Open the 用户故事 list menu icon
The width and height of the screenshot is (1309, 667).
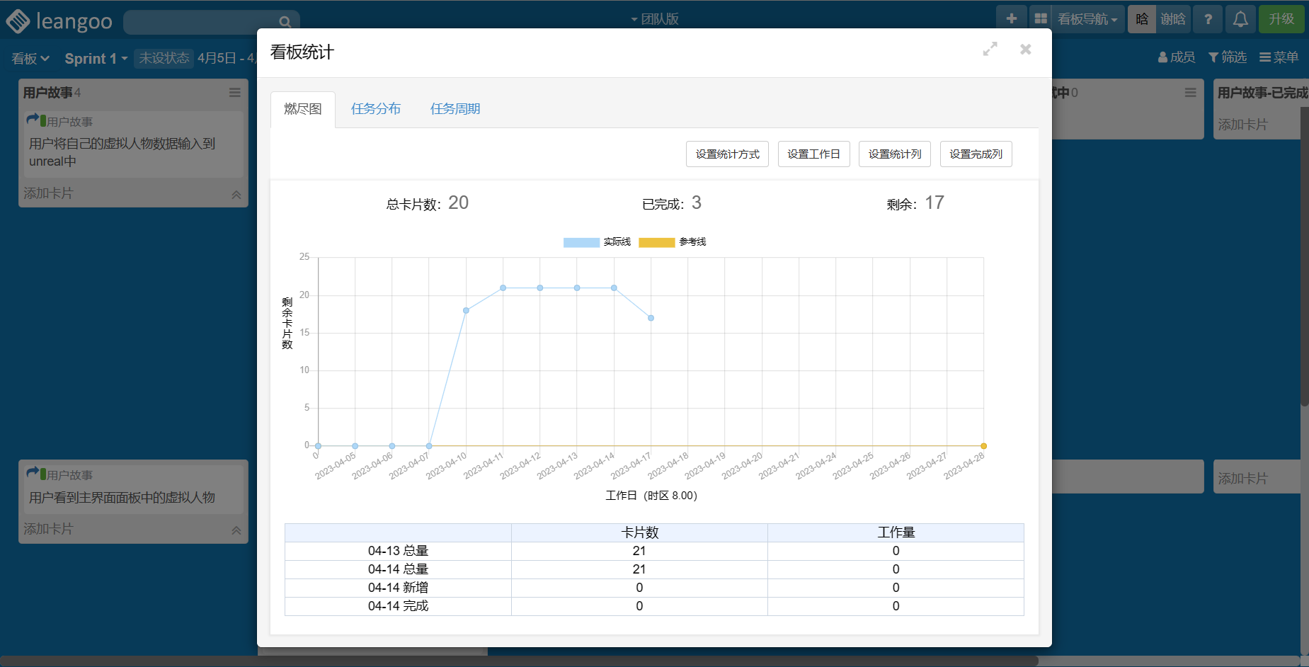(234, 93)
